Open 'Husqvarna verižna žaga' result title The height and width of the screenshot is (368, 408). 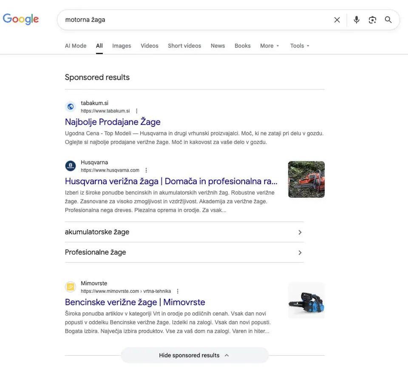171,181
